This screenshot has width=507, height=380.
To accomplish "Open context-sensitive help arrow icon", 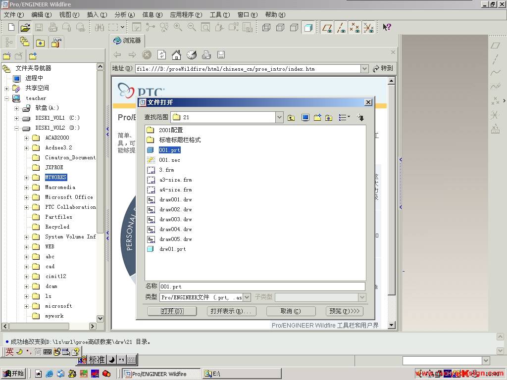I will (387, 27).
